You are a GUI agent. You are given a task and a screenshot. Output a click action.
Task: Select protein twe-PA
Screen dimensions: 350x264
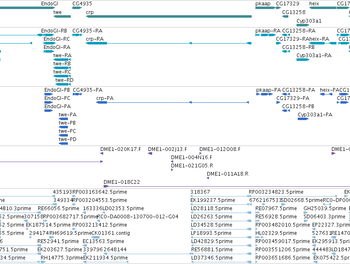coord(67,114)
